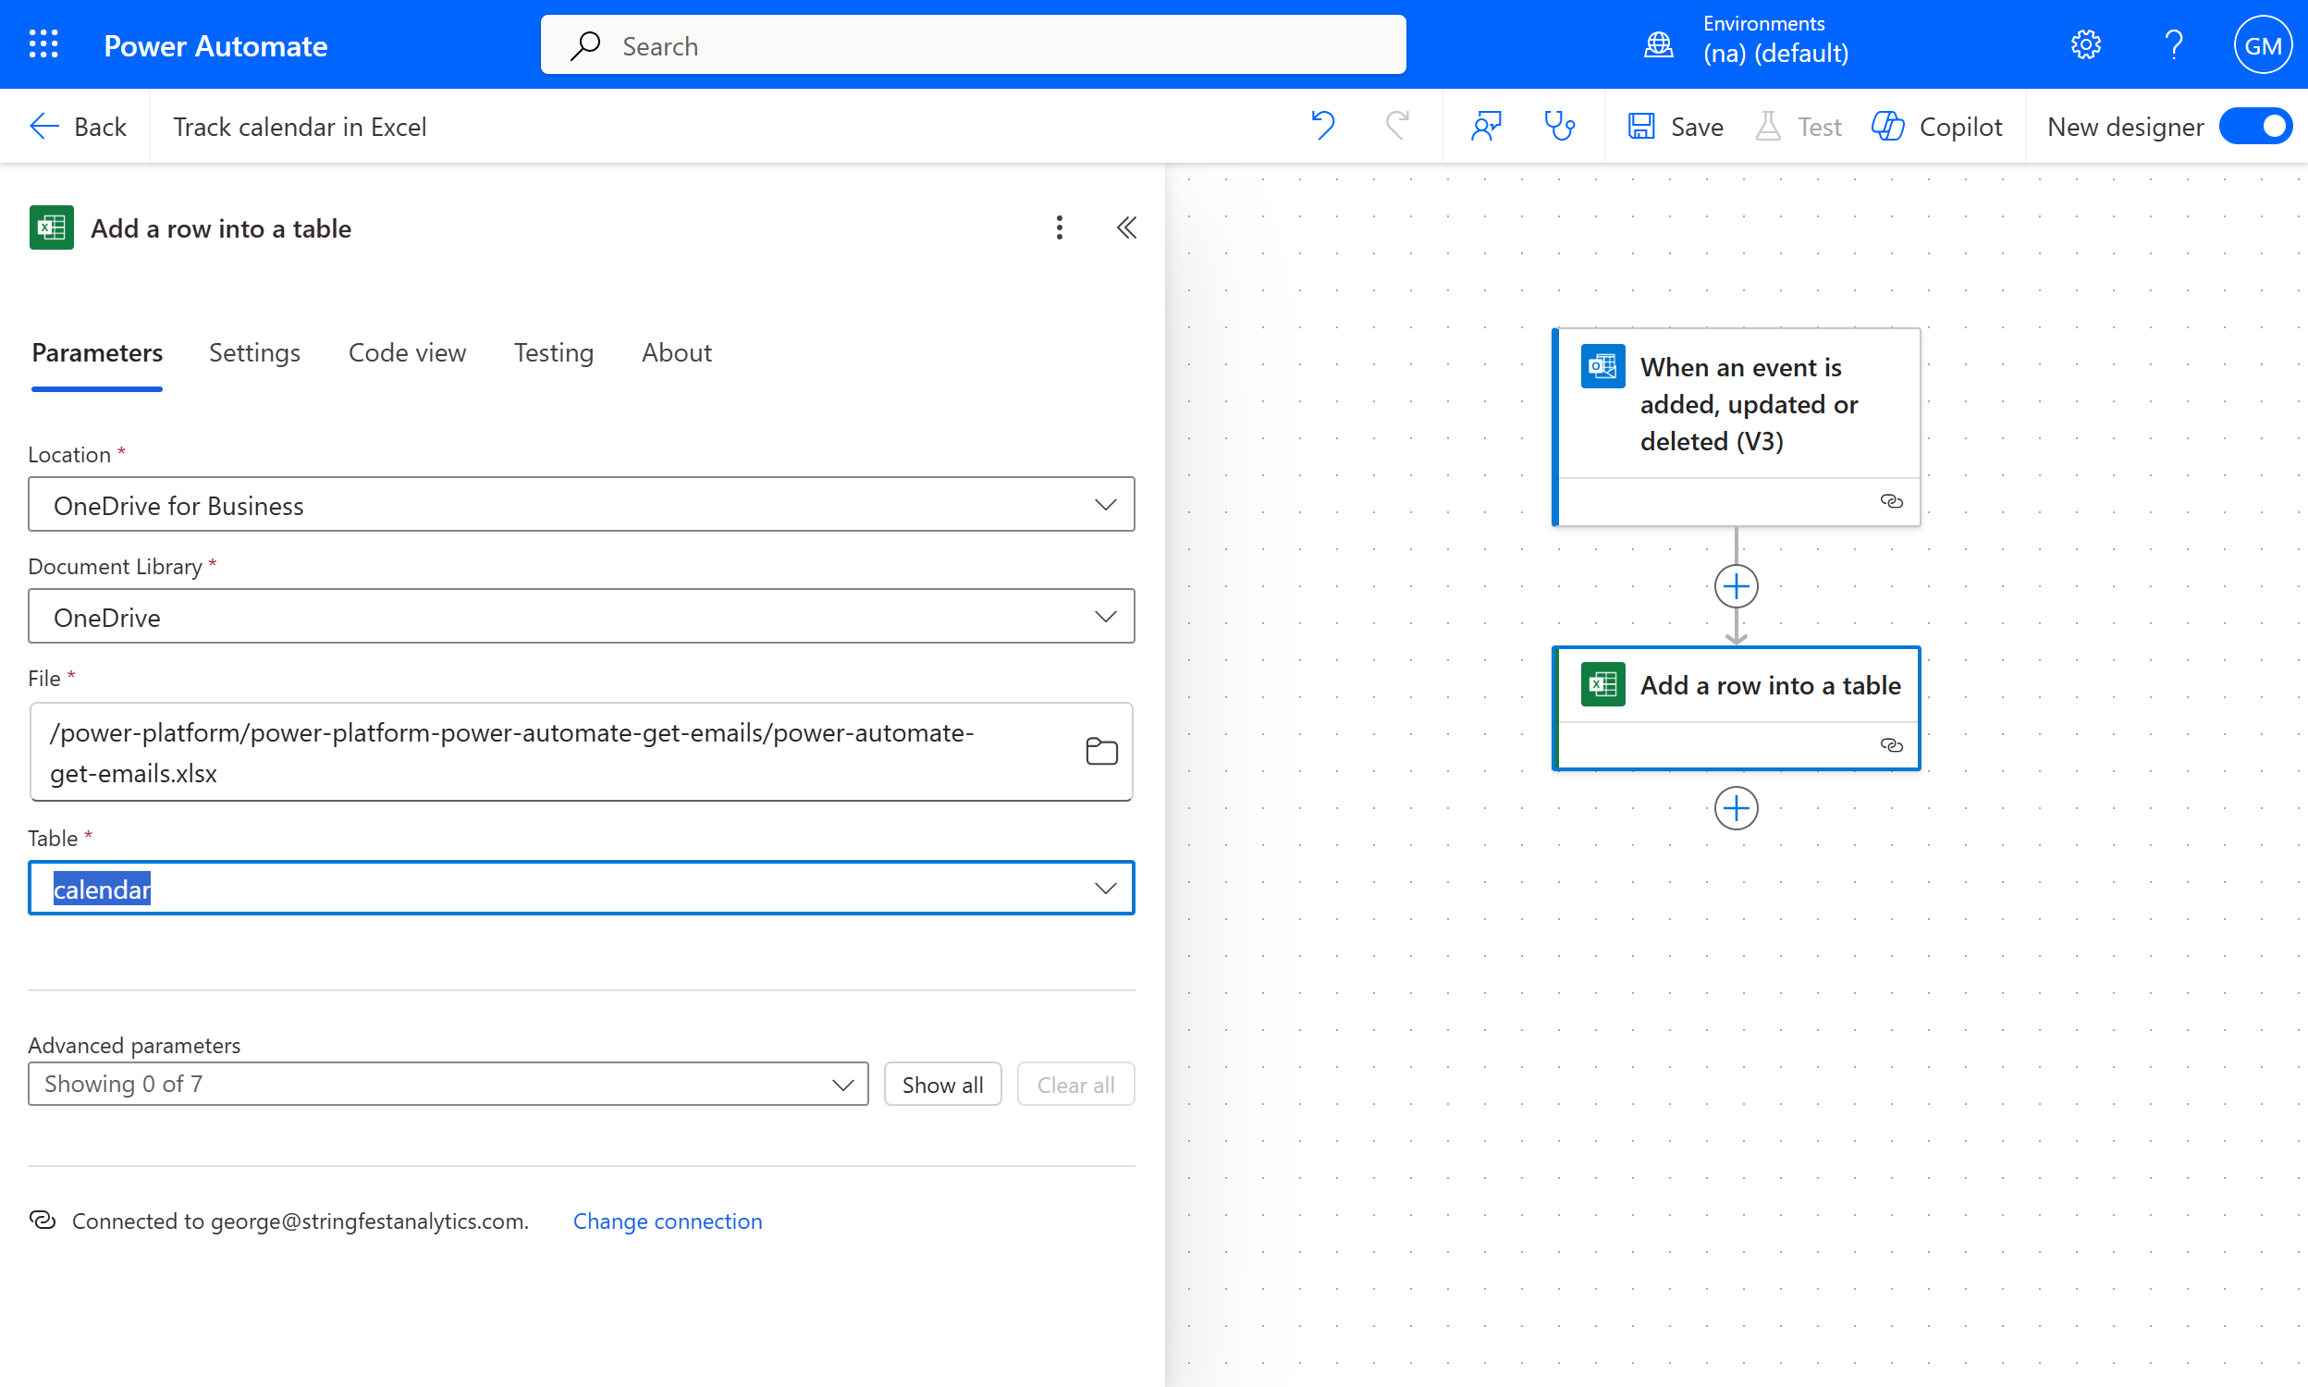
Task: Click the Change connection link
Action: coord(668,1221)
